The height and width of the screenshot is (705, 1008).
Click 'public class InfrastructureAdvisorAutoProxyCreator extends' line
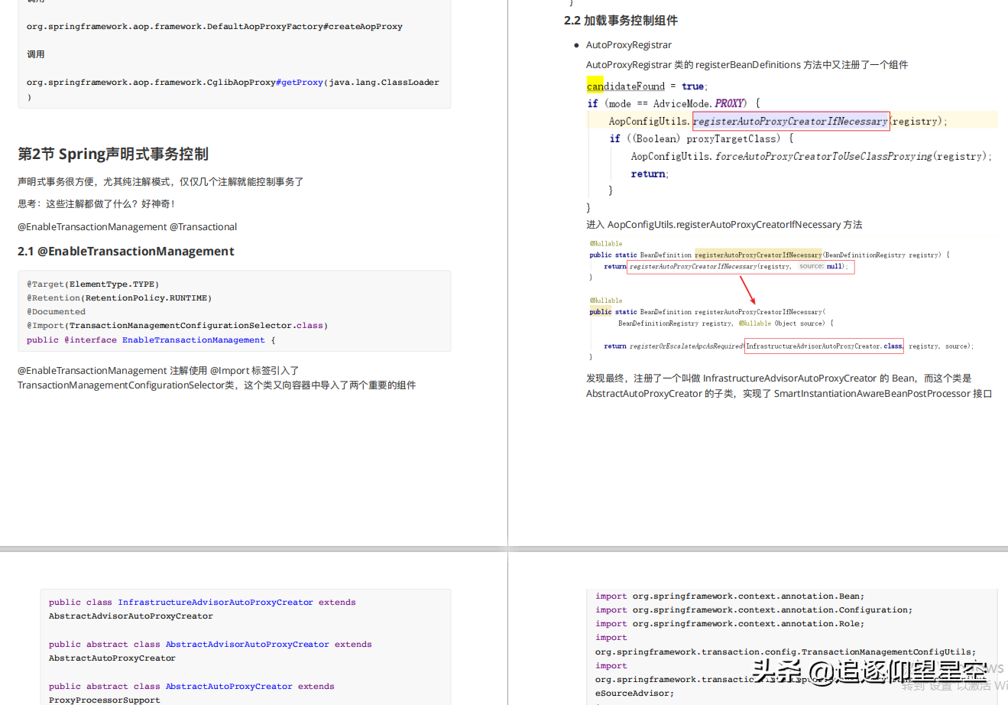203,603
